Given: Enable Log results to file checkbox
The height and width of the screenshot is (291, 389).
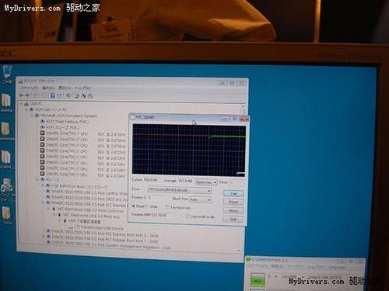Looking at the screenshot, I should pos(187,217).
